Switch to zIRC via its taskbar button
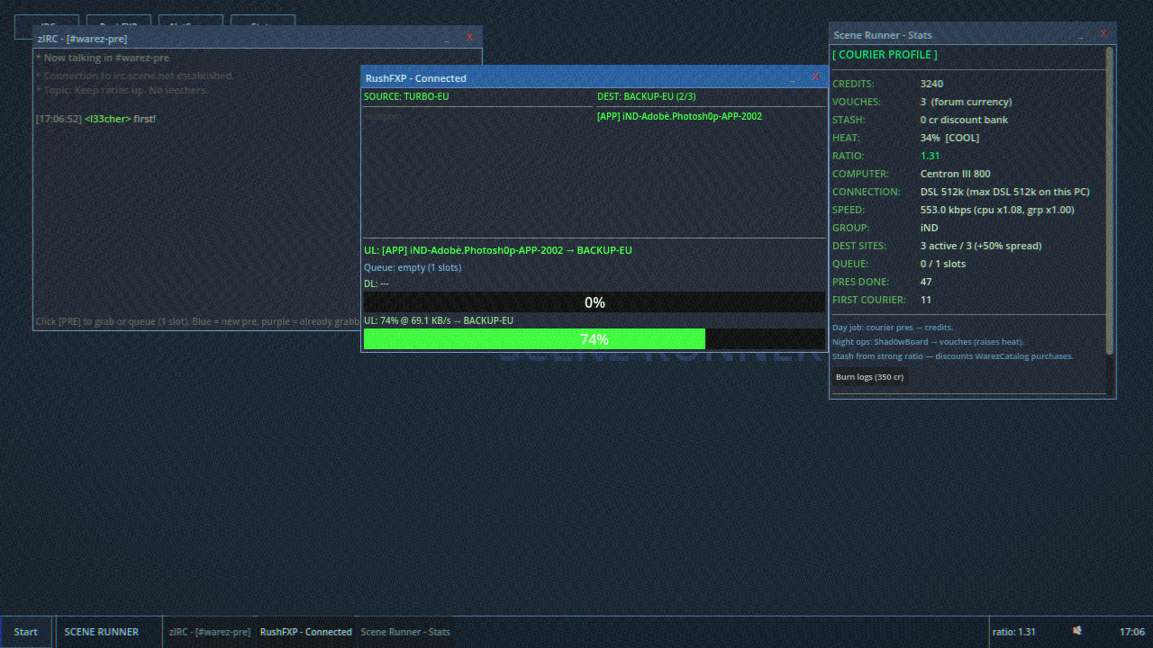The height and width of the screenshot is (648, 1153). (210, 632)
